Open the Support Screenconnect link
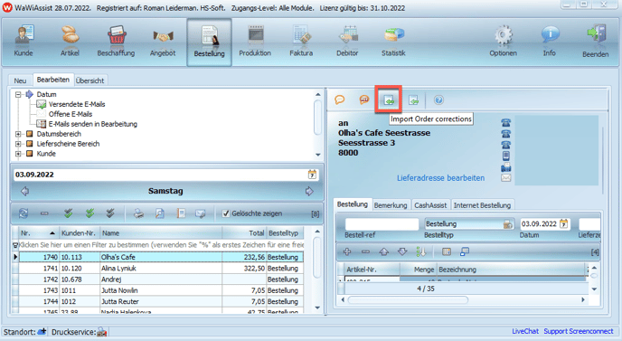The height and width of the screenshot is (341, 622). pyautogui.click(x=579, y=331)
